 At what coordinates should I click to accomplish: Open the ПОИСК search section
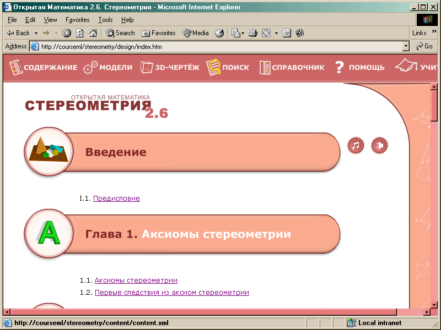pos(228,67)
